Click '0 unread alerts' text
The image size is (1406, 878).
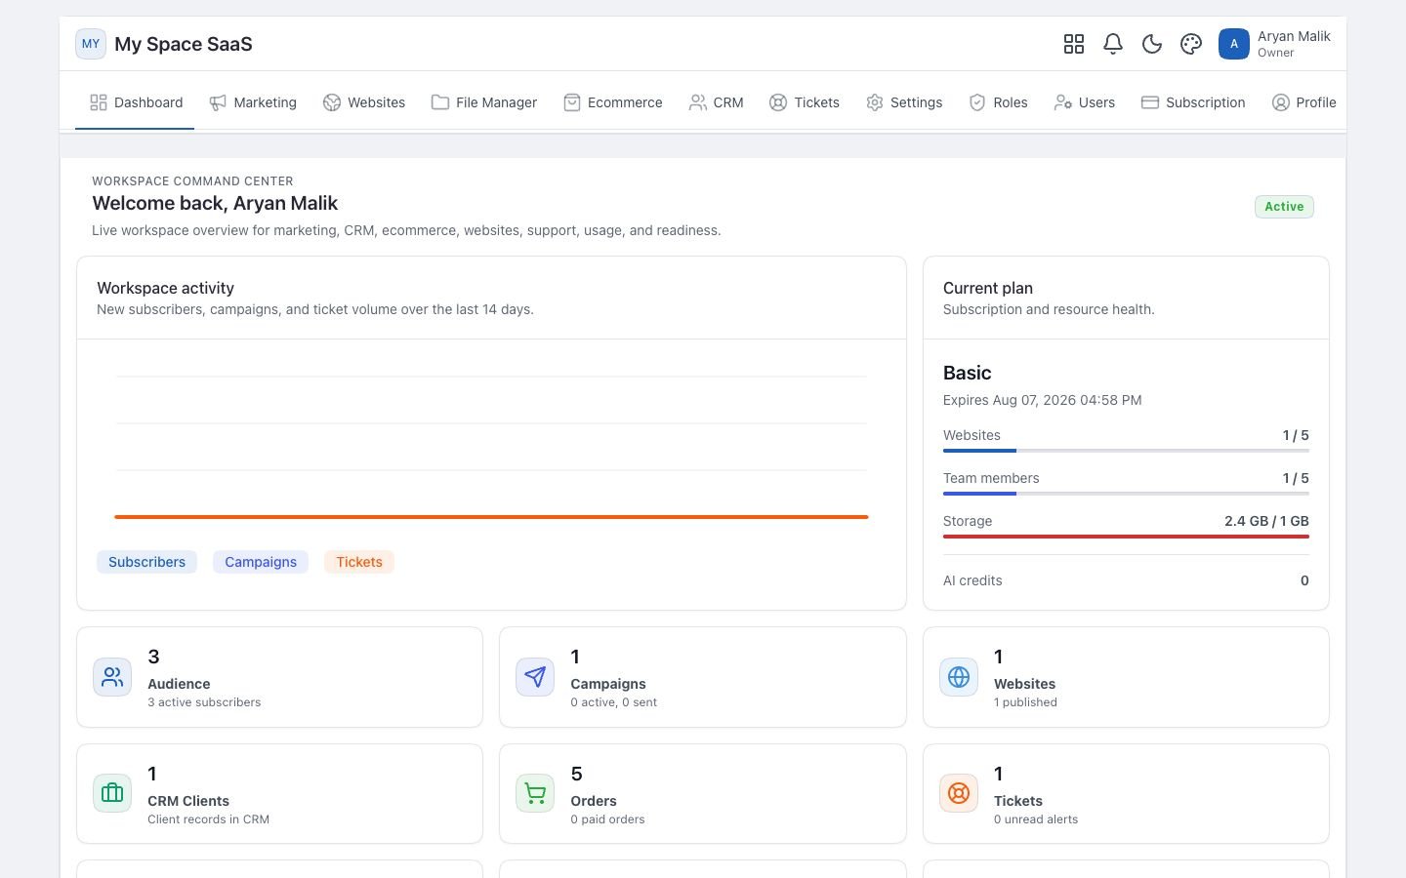(x=1036, y=819)
